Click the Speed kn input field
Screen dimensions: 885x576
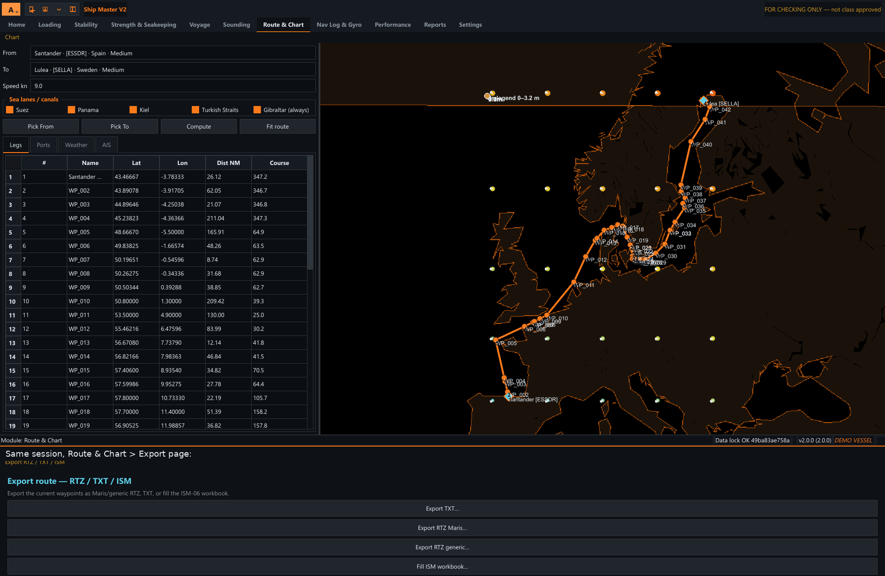(x=173, y=86)
